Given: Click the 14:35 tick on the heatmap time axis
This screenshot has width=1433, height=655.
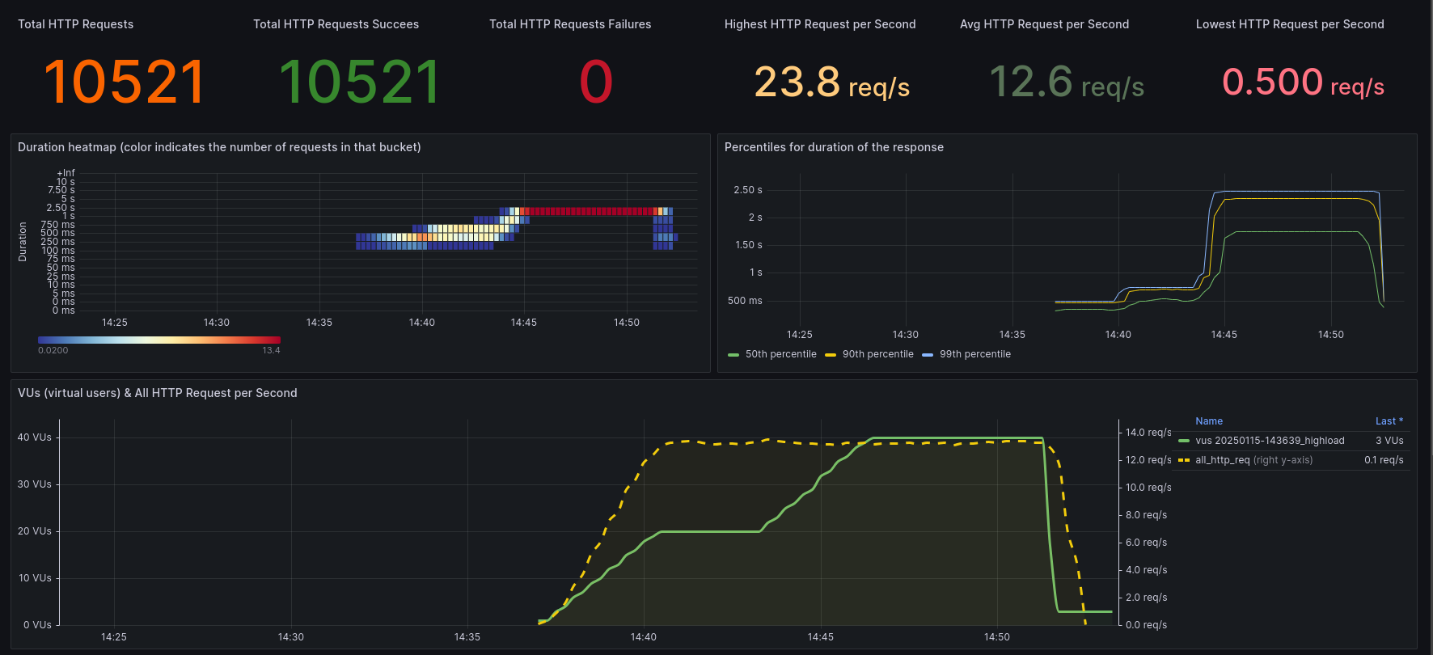Looking at the screenshot, I should (319, 323).
